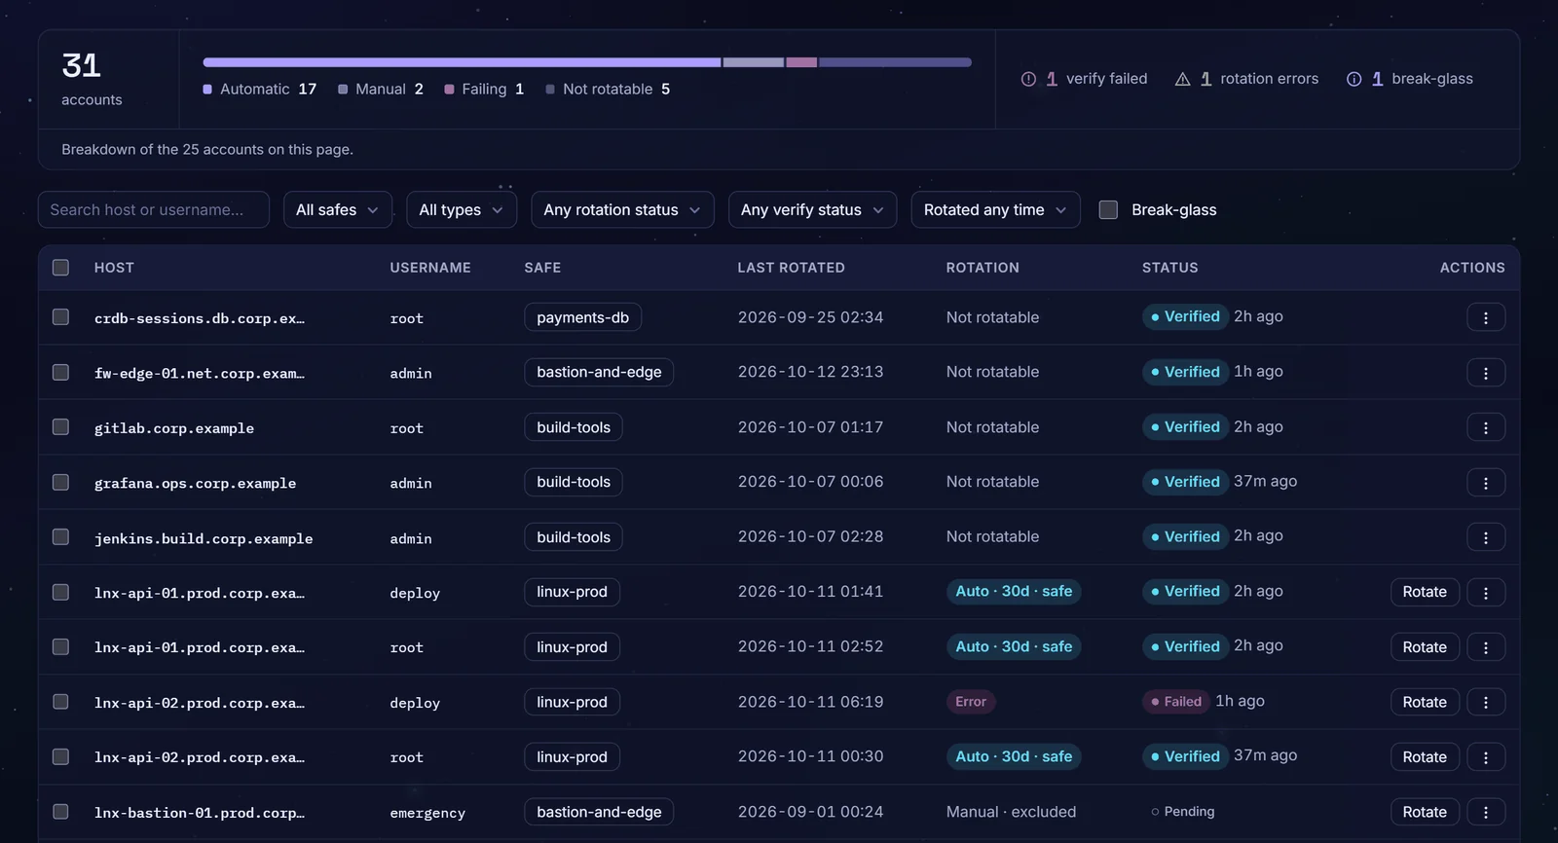1558x843 pixels.
Task: Expand the Rotated any time filter
Action: coord(995,209)
